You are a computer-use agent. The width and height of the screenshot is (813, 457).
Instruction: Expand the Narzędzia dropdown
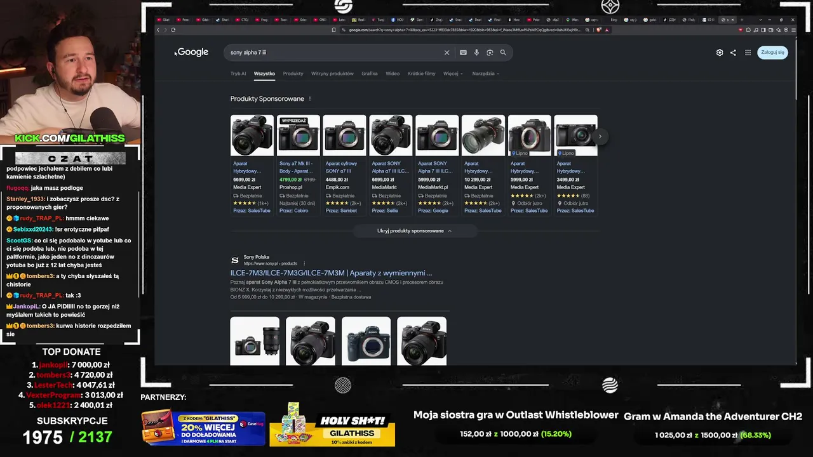[486, 74]
